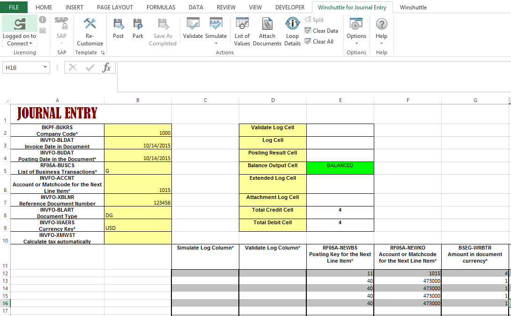Click the JOURNAL ENTRY title cell
The height and width of the screenshot is (316, 511).
coord(57,114)
